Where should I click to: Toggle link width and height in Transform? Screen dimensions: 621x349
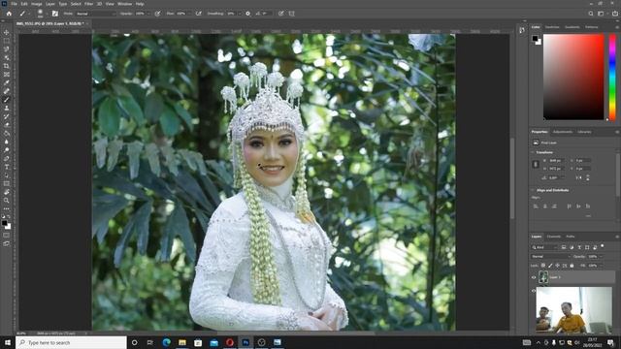pos(536,164)
